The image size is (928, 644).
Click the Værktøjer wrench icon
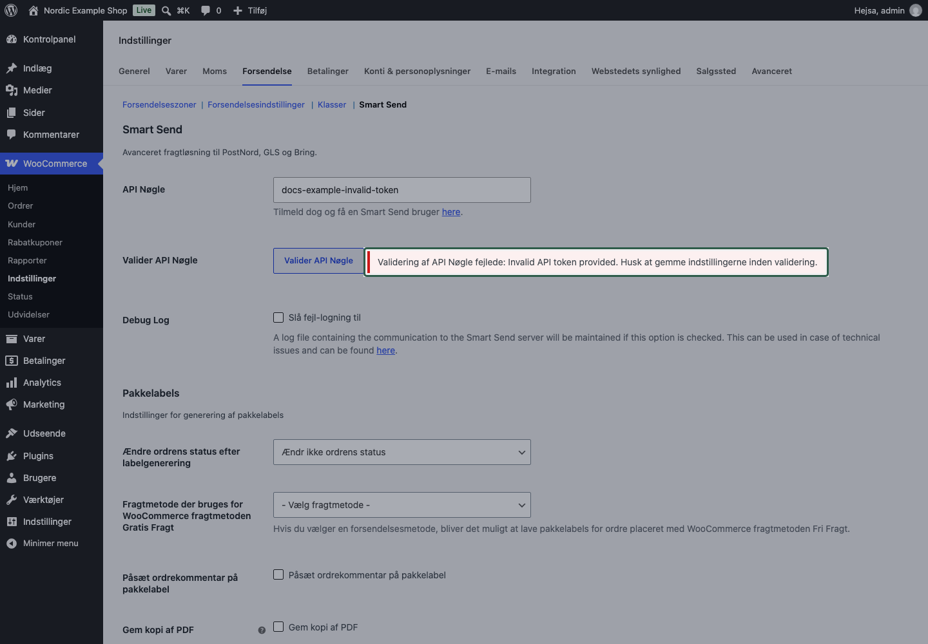pyautogui.click(x=12, y=500)
